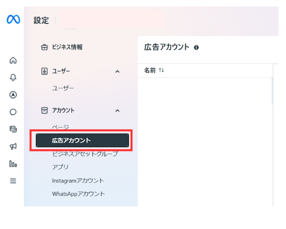Open notifications bell icon
The height and width of the screenshot is (229, 286).
point(13,78)
